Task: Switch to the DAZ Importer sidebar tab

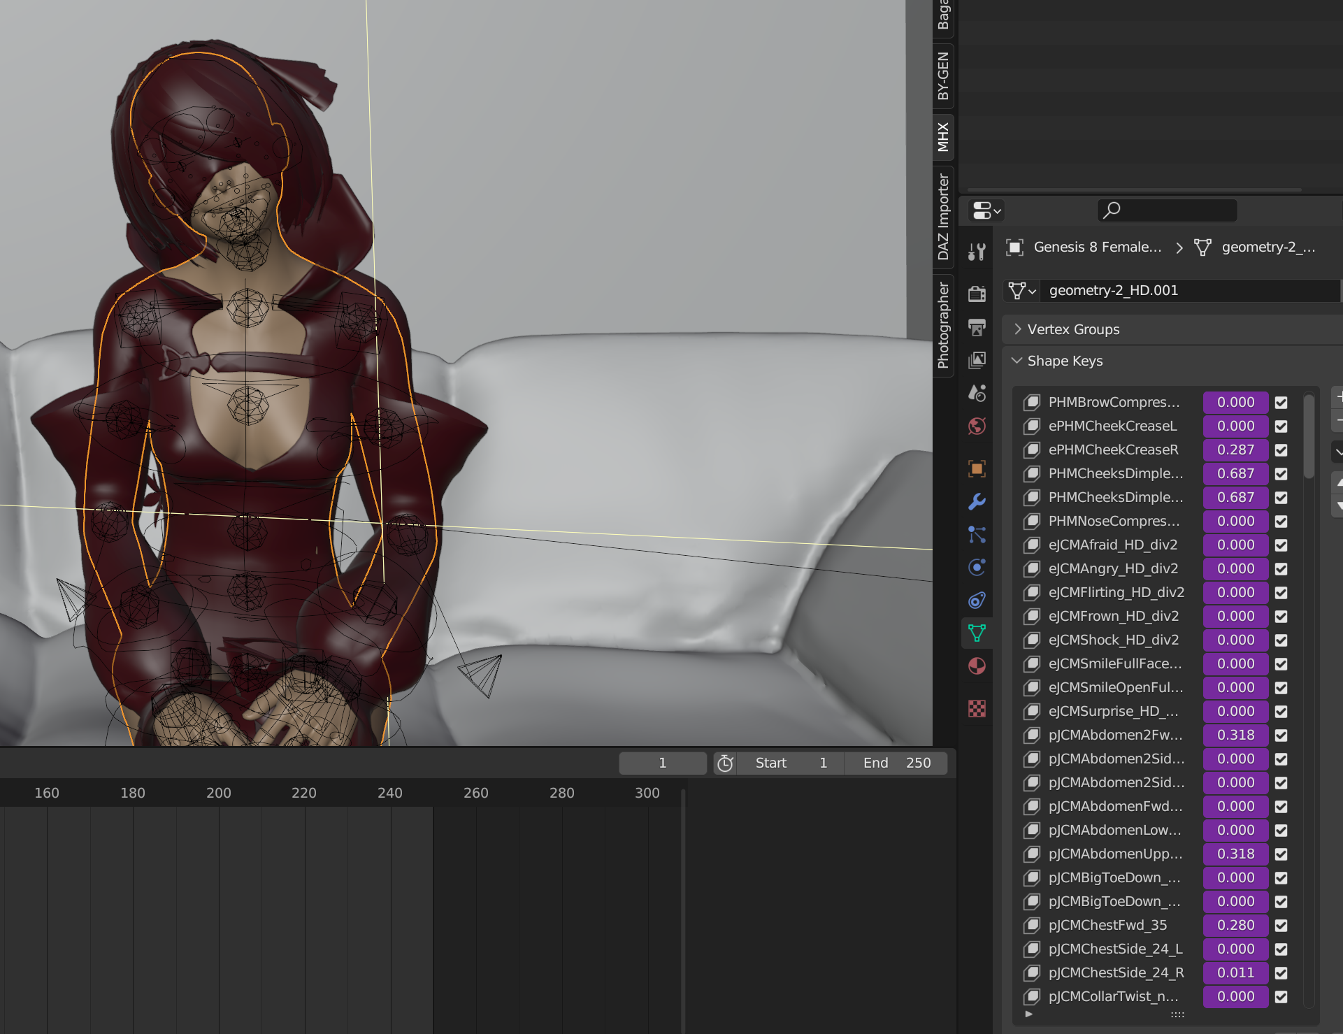Action: pos(943,217)
